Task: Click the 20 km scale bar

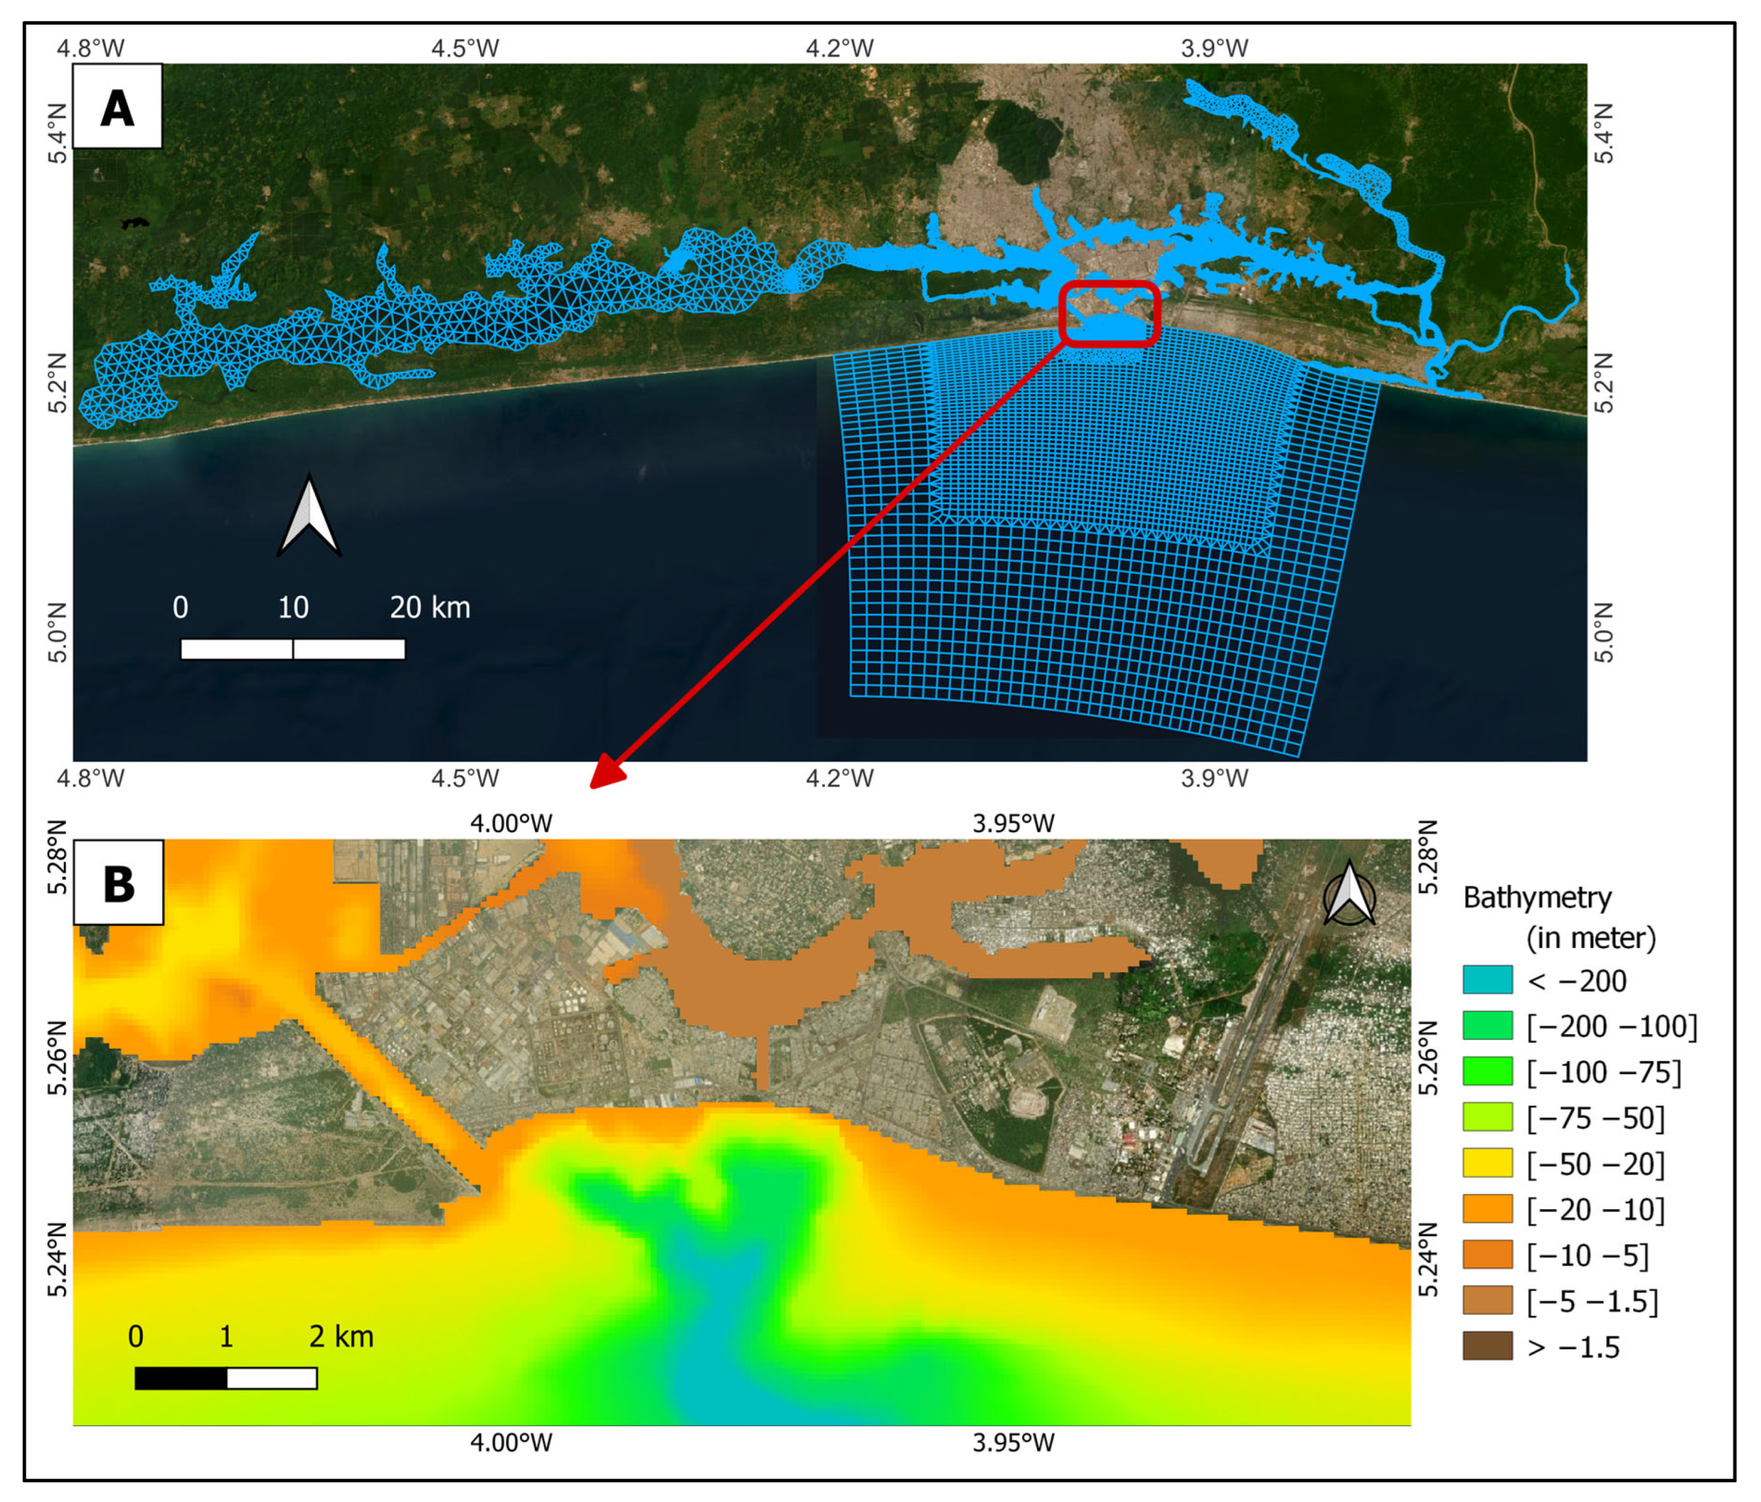Action: point(293,649)
